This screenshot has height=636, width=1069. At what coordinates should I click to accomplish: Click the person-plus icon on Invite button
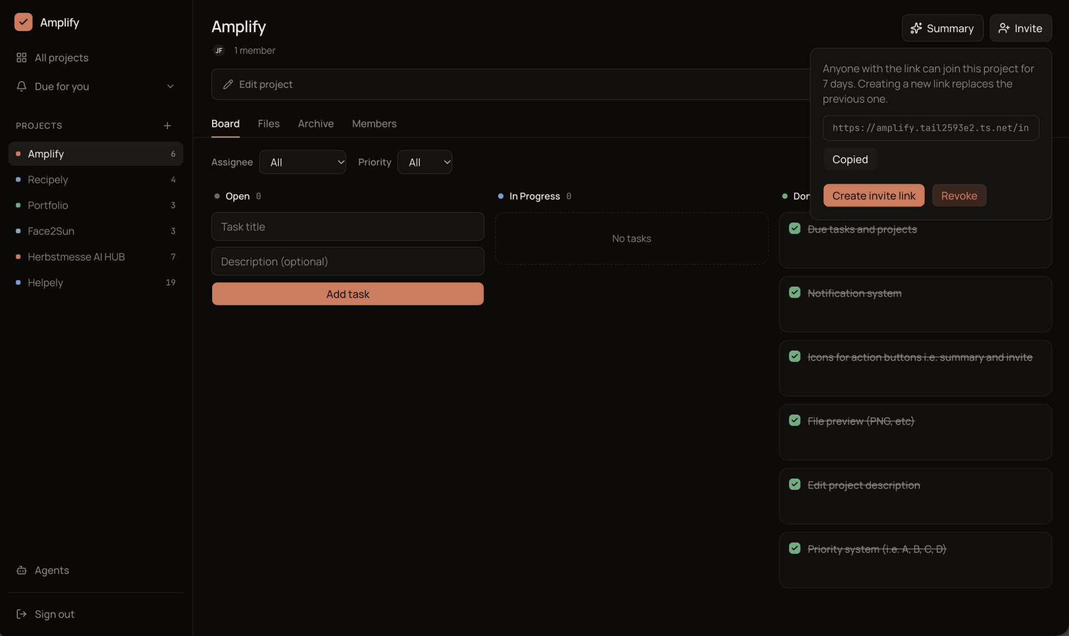click(1004, 28)
